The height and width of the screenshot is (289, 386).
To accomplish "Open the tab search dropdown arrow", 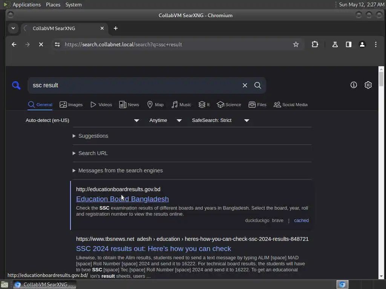I will [13, 28].
